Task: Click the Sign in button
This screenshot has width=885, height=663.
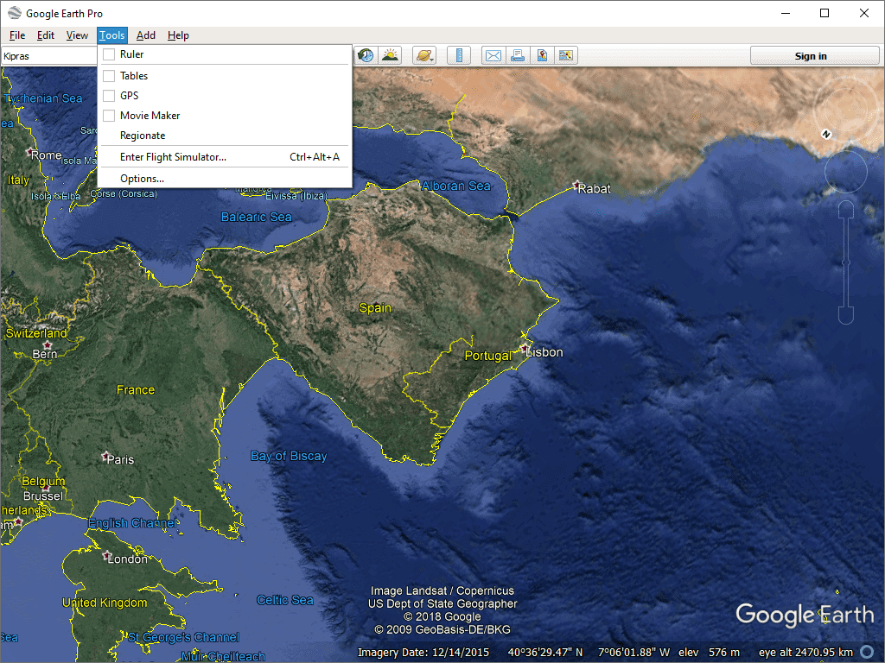Action: coord(814,56)
